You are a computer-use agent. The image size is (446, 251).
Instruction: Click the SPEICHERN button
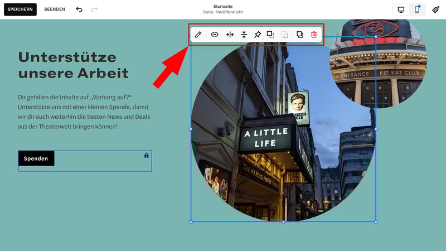tap(20, 9)
